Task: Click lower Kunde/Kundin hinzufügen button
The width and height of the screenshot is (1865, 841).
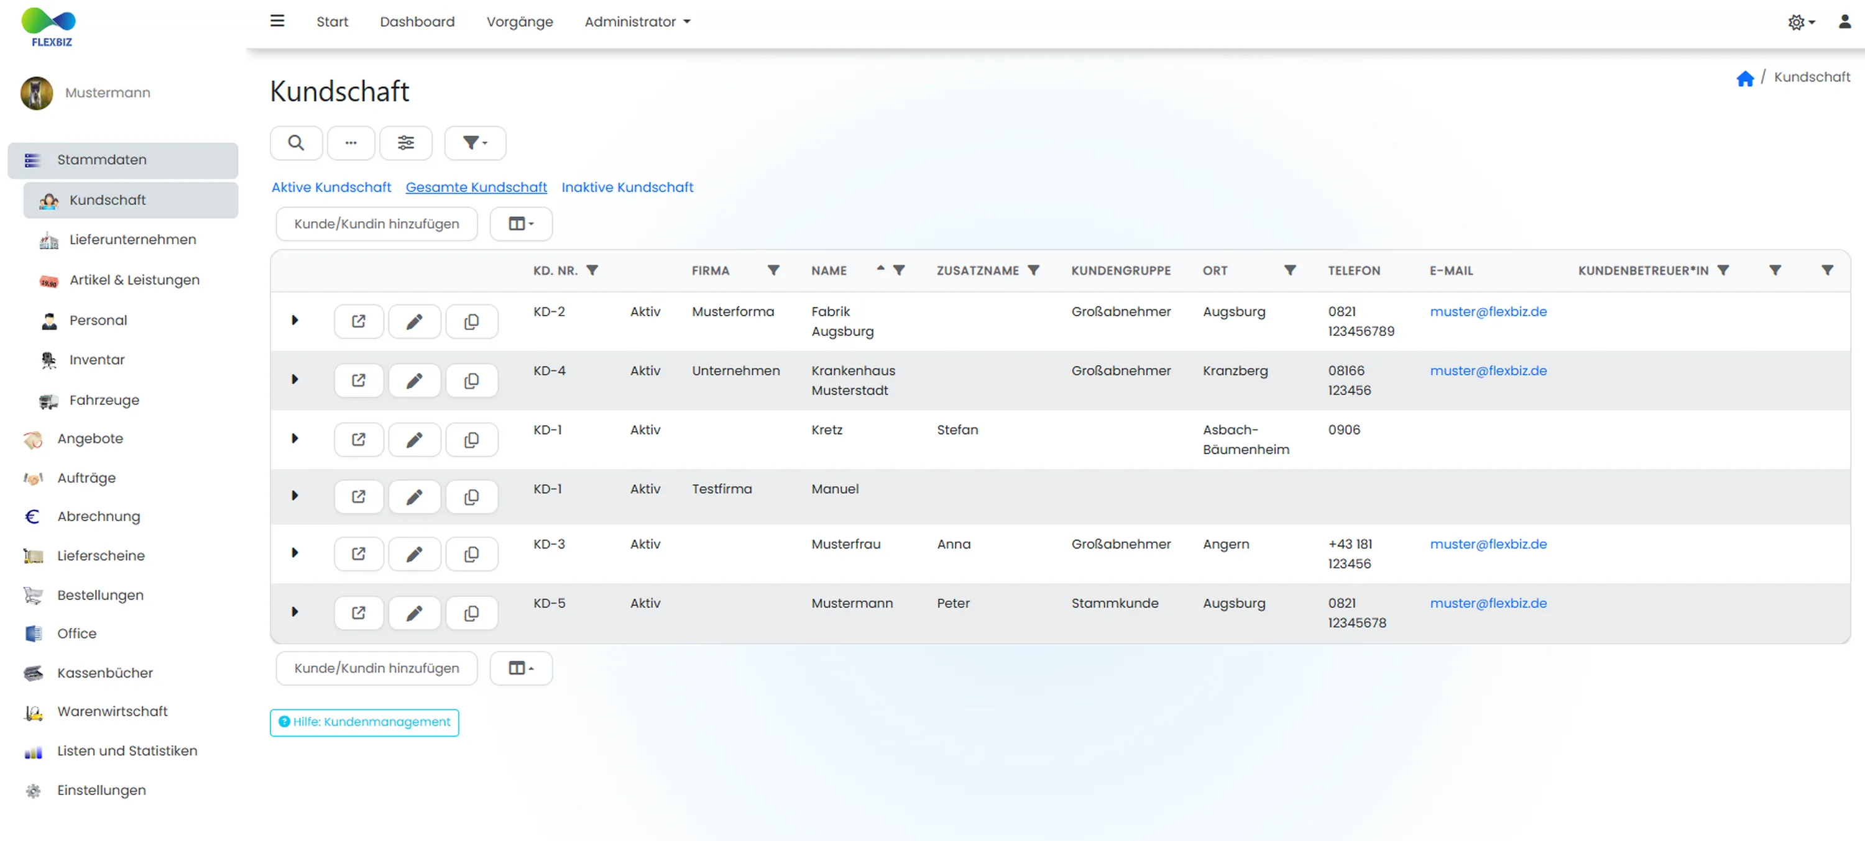Action: 377,668
